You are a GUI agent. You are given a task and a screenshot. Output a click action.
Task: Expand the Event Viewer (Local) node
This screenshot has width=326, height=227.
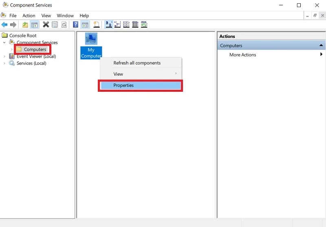(4, 56)
